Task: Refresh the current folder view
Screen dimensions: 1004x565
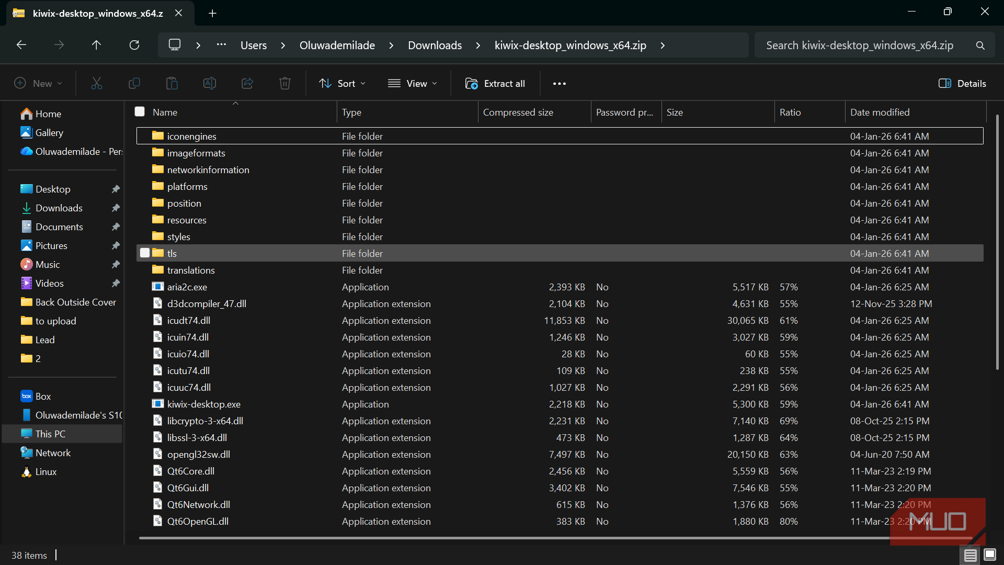Action: pyautogui.click(x=134, y=45)
